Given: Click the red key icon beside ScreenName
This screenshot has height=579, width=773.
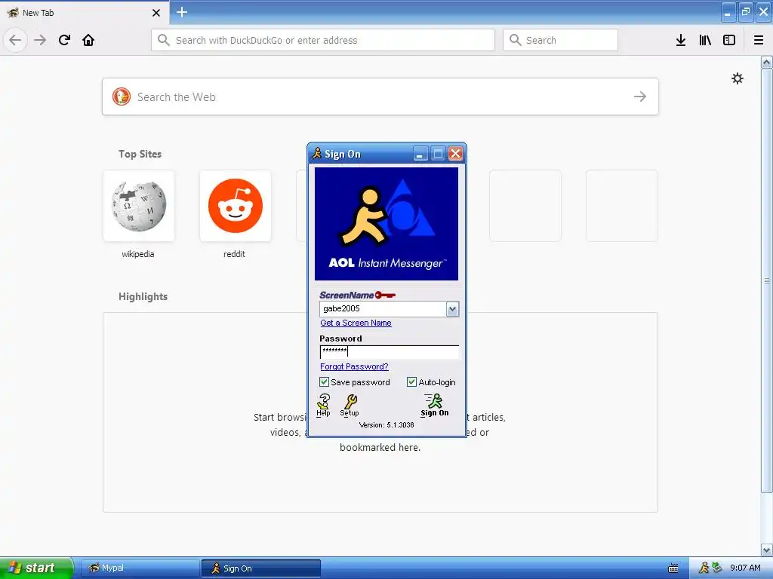Looking at the screenshot, I should tap(385, 295).
